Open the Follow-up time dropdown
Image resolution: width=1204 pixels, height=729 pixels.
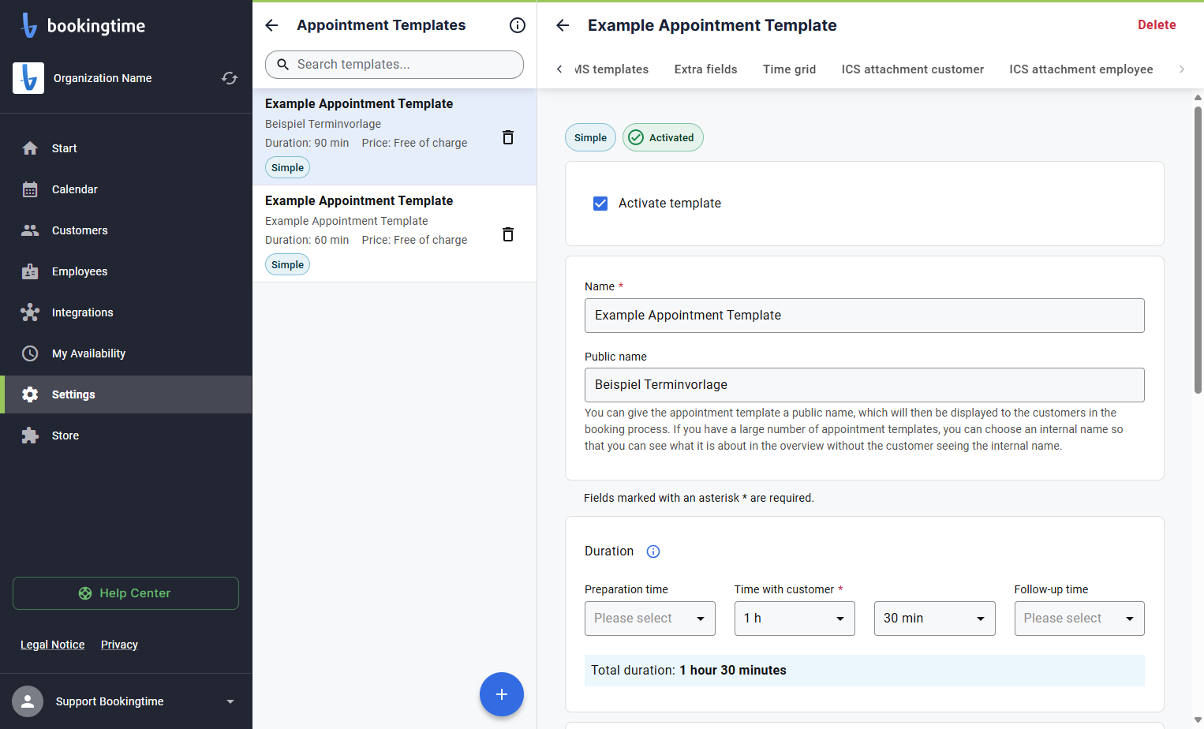(x=1079, y=619)
